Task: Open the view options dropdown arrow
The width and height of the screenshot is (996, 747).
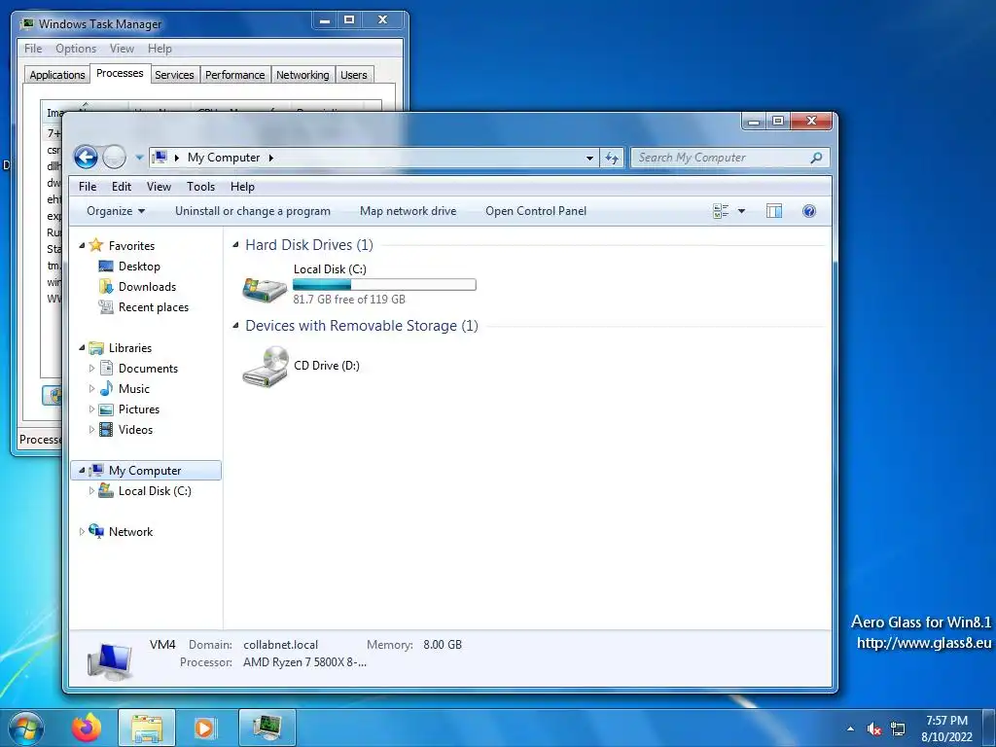Action: 741,211
